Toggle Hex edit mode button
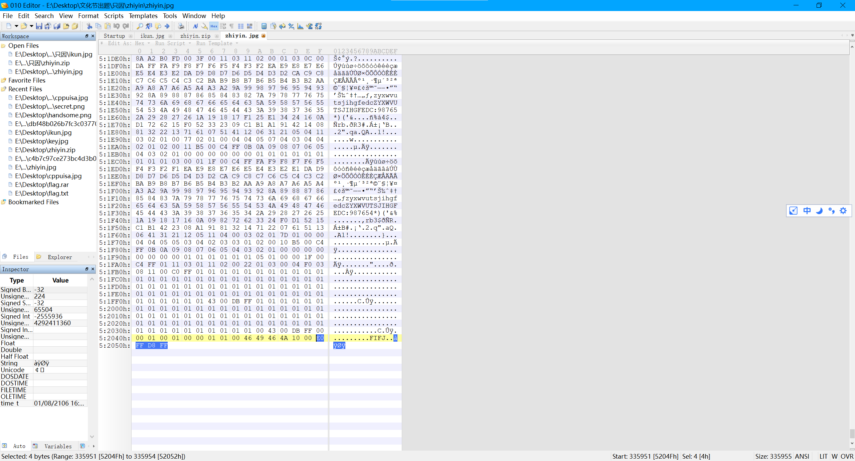The width and height of the screenshot is (855, 461). (214, 26)
